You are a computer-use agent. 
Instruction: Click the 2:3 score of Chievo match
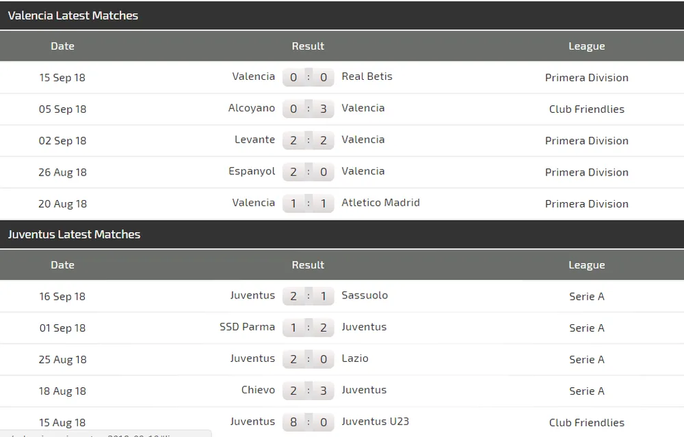coord(308,391)
